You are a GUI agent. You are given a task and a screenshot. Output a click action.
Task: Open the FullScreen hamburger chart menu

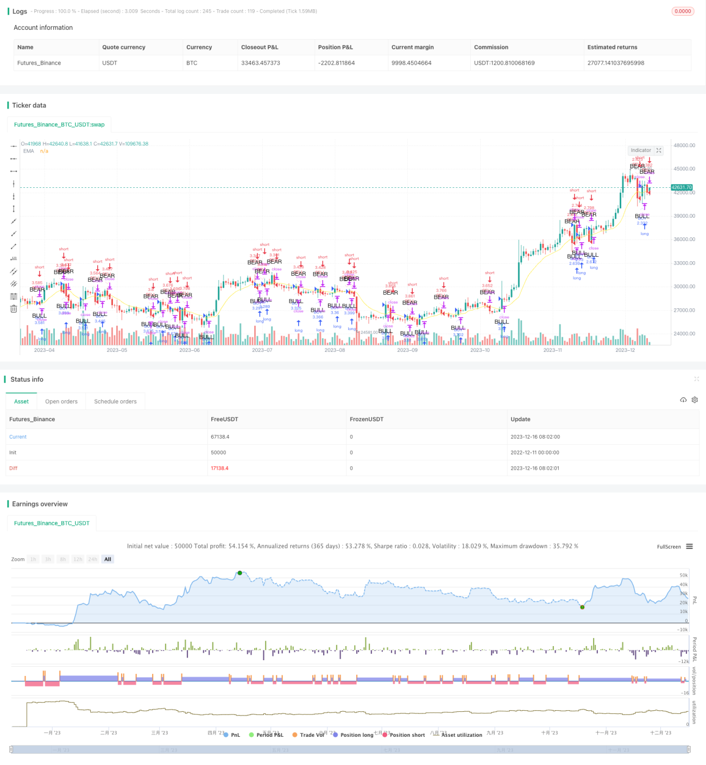tap(689, 547)
